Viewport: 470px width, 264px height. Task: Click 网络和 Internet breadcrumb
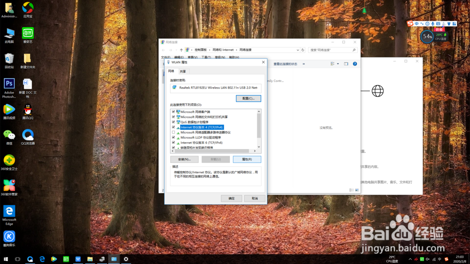point(223,50)
